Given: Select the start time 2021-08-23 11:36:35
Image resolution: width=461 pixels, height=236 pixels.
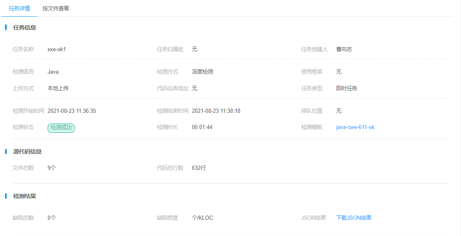Looking at the screenshot, I should point(72,111).
